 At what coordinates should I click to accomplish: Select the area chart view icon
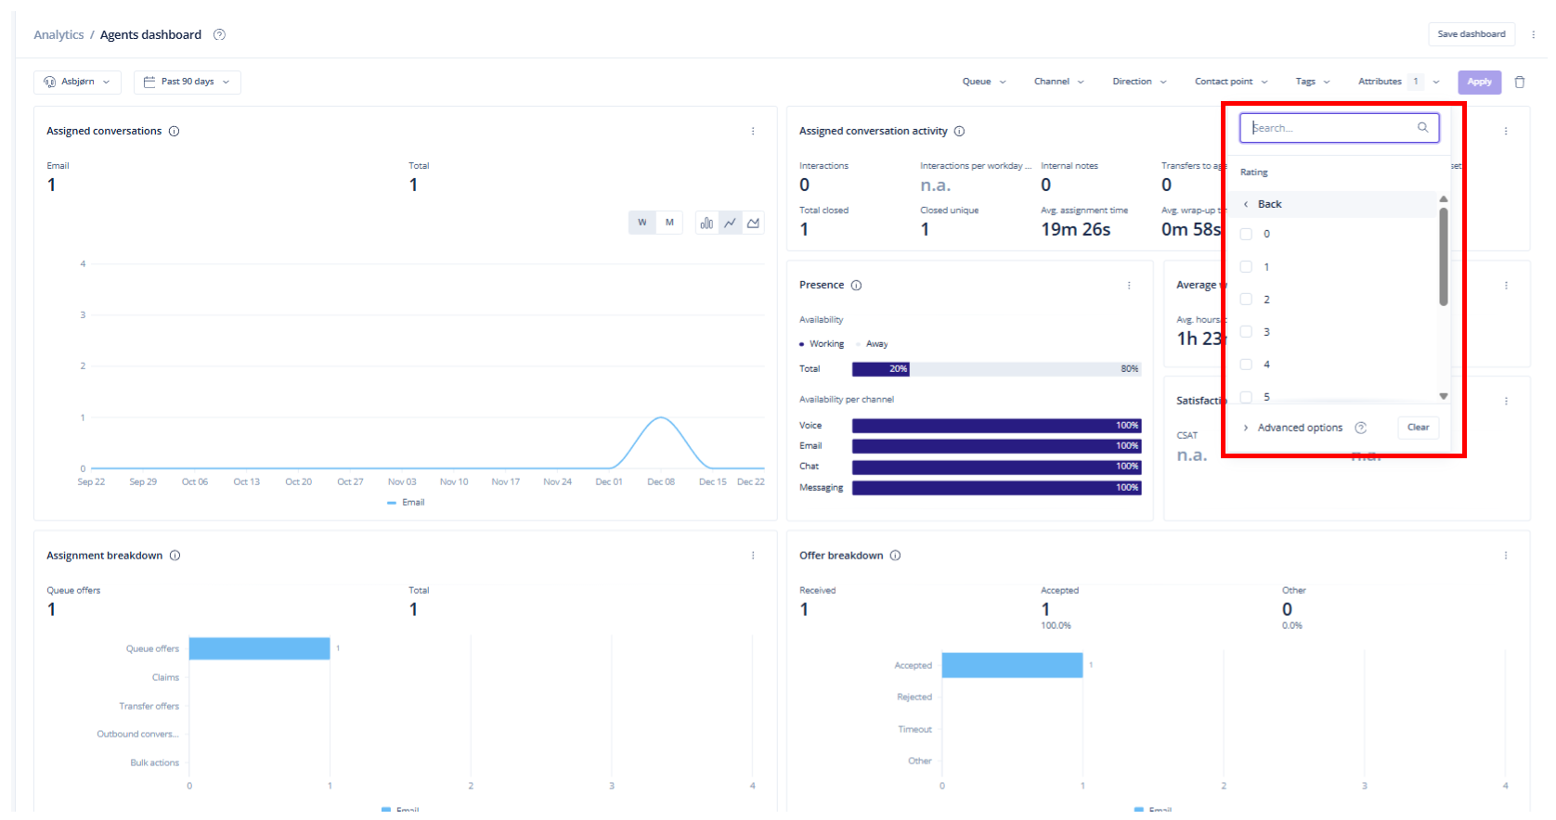753,223
